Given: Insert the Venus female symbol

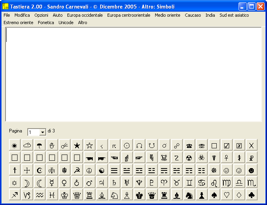Looking at the screenshot, I should (x=64, y=182).
